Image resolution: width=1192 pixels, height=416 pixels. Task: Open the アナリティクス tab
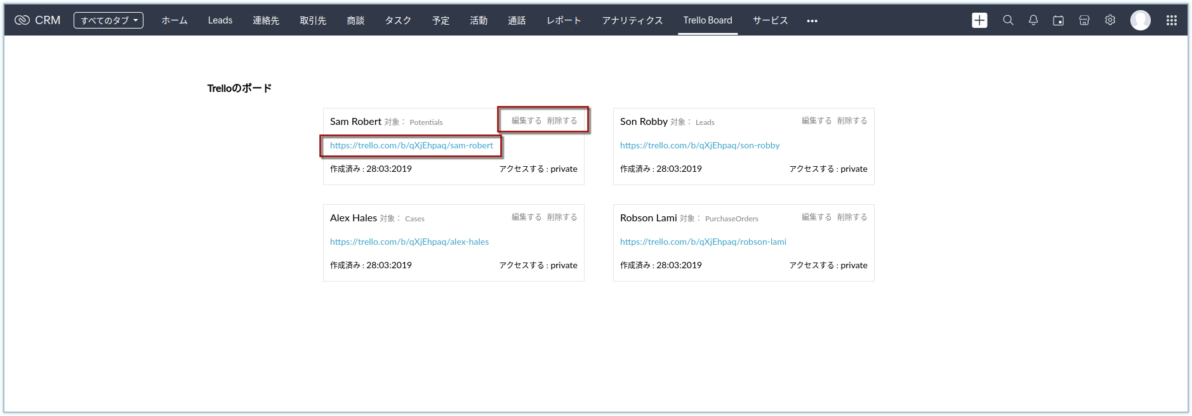[x=632, y=20]
